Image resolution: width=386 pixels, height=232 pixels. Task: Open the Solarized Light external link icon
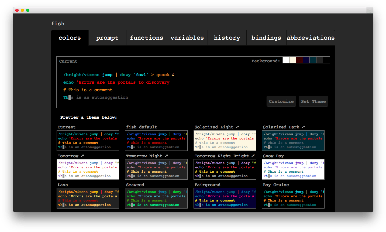pos(237,127)
